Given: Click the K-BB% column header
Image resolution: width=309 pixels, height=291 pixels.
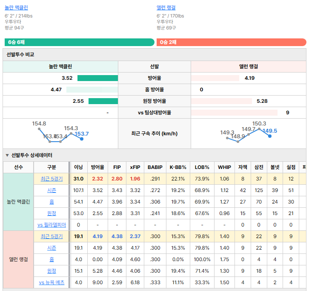Looking at the screenshot, I should tap(178, 167).
